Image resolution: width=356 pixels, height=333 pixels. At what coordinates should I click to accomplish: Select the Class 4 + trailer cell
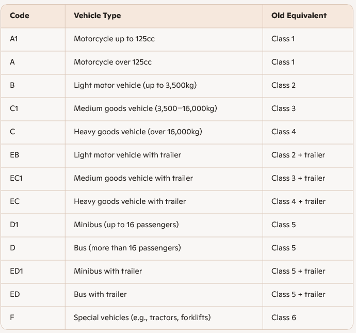(x=308, y=202)
